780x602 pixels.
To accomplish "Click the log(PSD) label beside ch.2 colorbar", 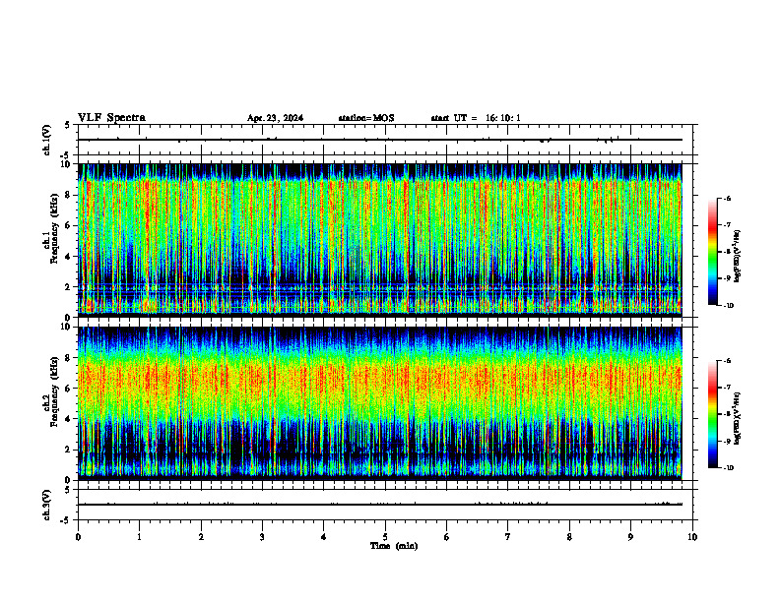I will pyautogui.click(x=738, y=418).
